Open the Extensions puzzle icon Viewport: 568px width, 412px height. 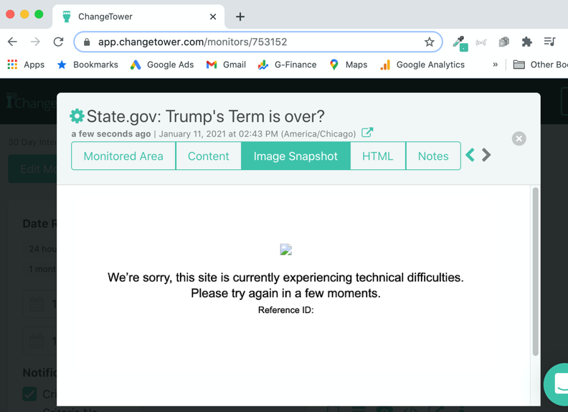tap(526, 42)
